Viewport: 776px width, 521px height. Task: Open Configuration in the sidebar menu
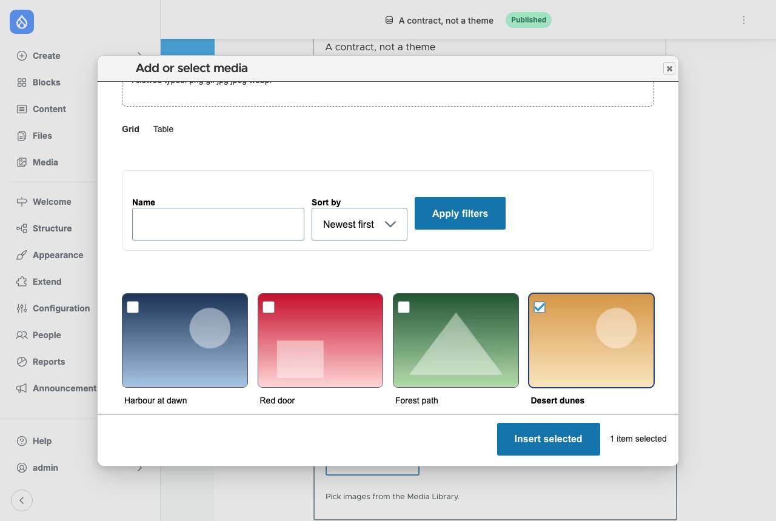click(x=61, y=308)
